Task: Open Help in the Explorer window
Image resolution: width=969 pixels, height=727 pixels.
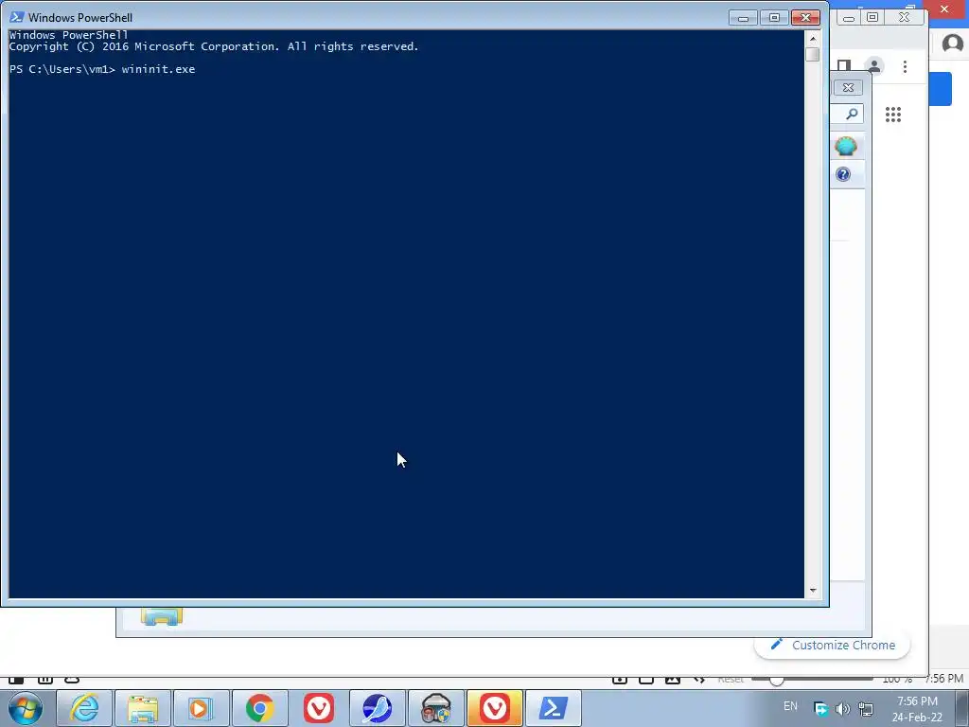Action: (843, 174)
